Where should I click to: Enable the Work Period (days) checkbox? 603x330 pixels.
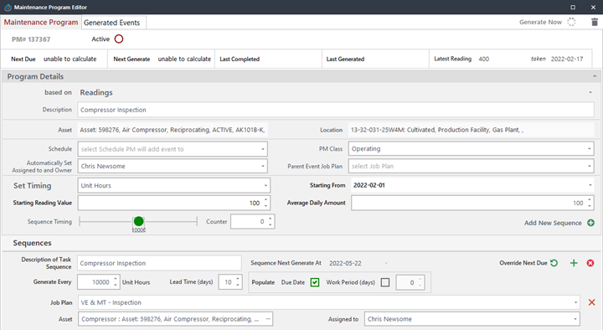385,282
